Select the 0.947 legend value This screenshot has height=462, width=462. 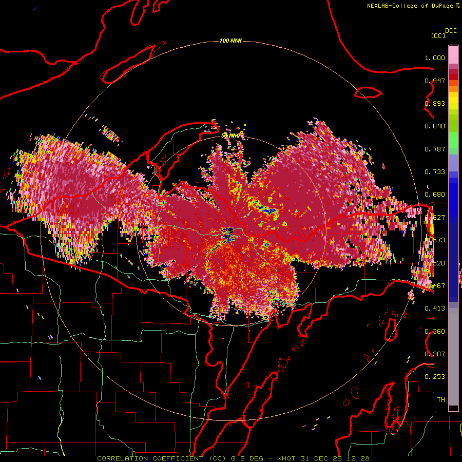pyautogui.click(x=435, y=81)
